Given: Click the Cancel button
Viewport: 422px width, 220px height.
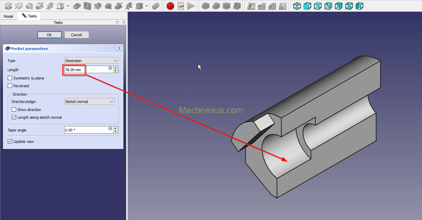Looking at the screenshot, I should (77, 35).
